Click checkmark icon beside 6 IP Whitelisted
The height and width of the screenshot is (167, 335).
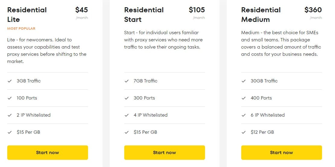tap(244, 115)
